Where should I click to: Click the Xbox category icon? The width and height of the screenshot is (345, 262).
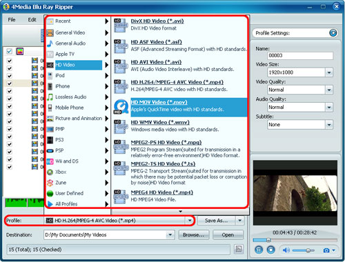[x=50, y=172]
